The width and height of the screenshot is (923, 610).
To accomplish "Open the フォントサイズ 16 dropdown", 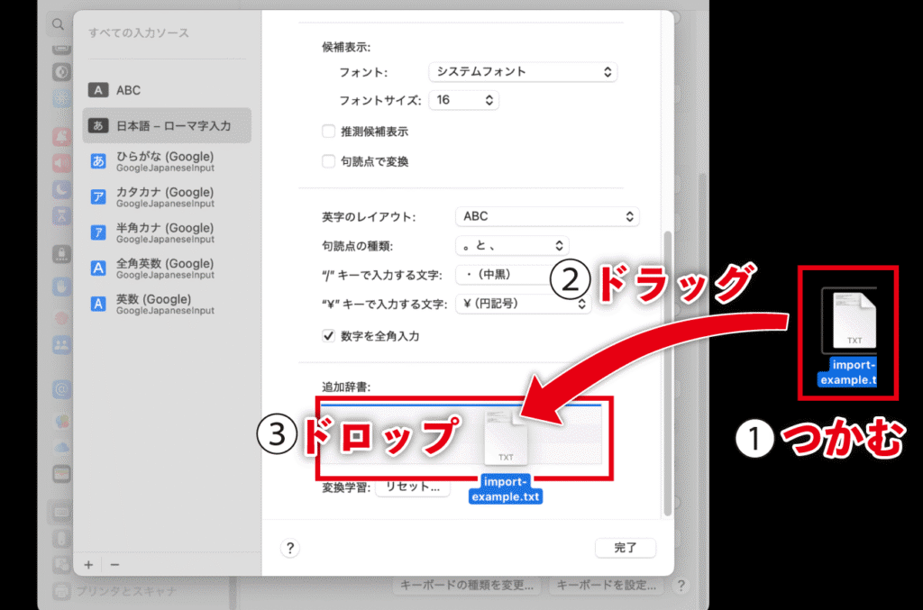I will tap(463, 100).
